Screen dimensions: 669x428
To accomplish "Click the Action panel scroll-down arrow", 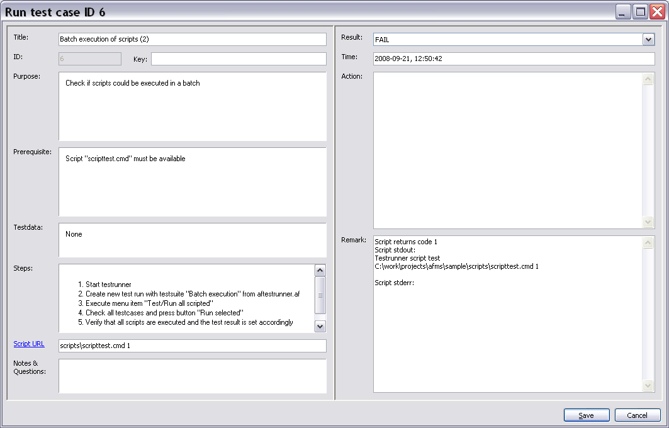I will [x=648, y=222].
